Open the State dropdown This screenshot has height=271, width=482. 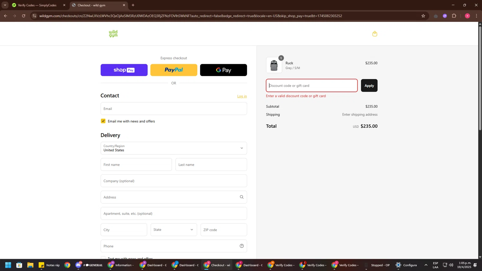tap(174, 230)
